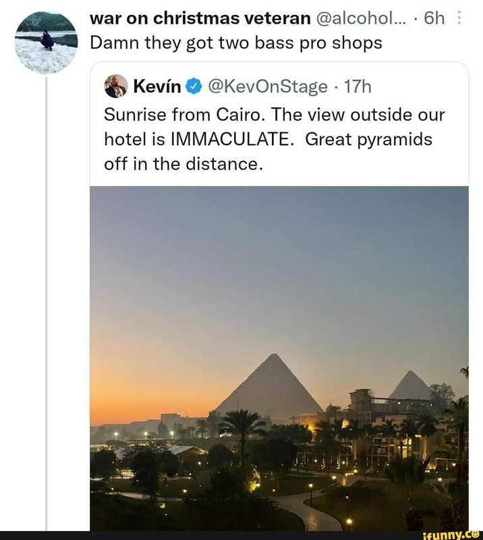Click the blue verified badge next to Kevín
Screen dimensions: 483x540
[x=194, y=86]
